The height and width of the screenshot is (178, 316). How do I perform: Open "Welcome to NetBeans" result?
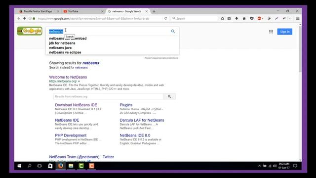68,77
